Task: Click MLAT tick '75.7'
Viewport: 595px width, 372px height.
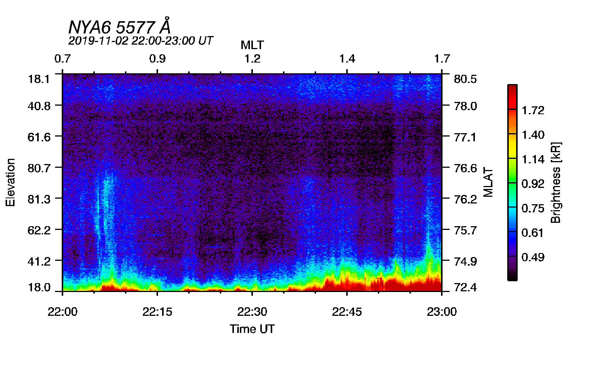Action: (x=465, y=230)
